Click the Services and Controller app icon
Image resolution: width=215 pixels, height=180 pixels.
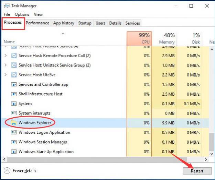(14, 84)
